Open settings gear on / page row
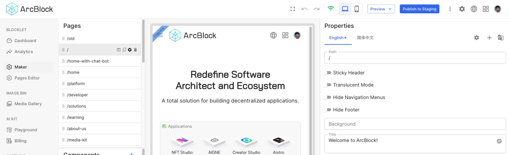The image size is (509, 155). coord(130,50)
